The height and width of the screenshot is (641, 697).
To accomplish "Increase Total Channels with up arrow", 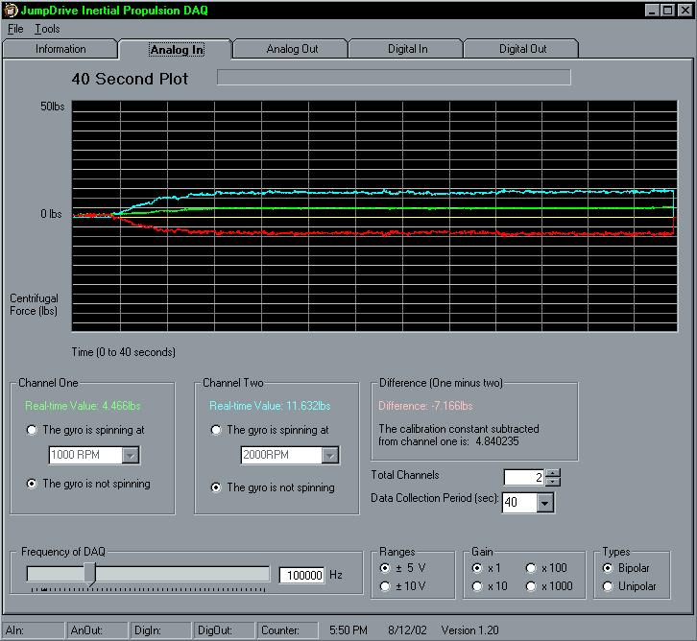I will [552, 473].
